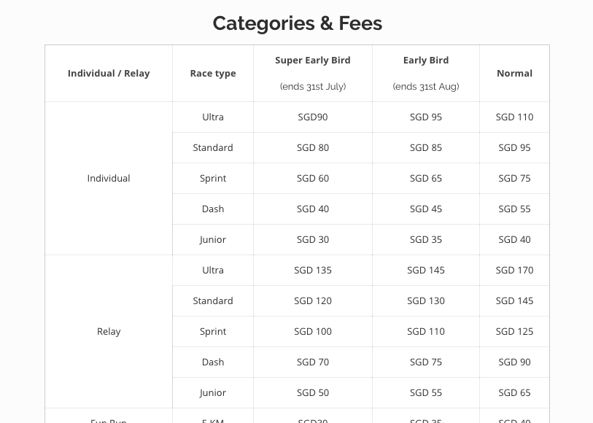The height and width of the screenshot is (423, 593).
Task: Click SGD 70 Relay Dash price
Action: [x=313, y=362]
